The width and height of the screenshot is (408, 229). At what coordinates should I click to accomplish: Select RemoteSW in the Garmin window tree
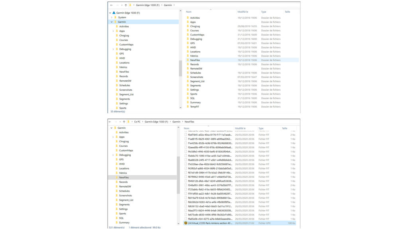125,81
